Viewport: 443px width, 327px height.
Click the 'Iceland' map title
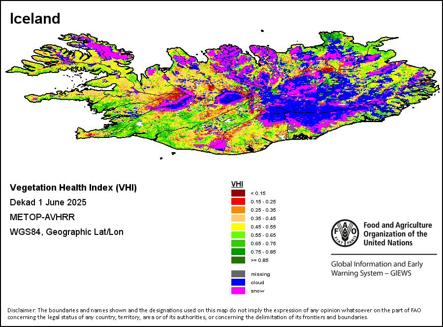[35, 19]
